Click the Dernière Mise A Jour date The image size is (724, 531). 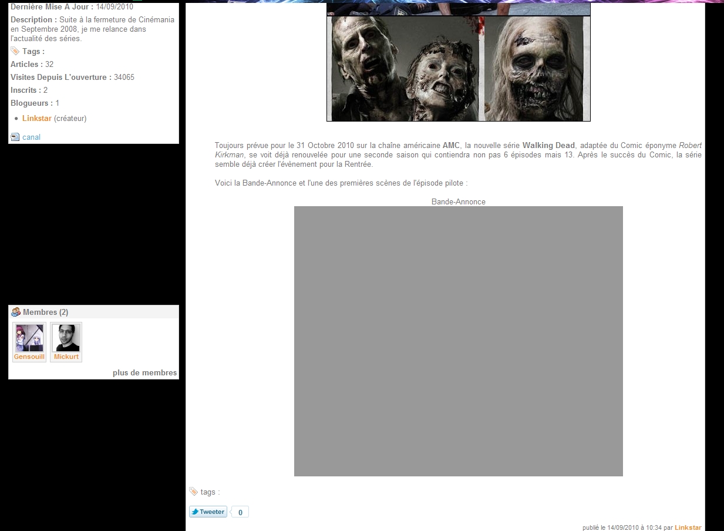coord(115,7)
